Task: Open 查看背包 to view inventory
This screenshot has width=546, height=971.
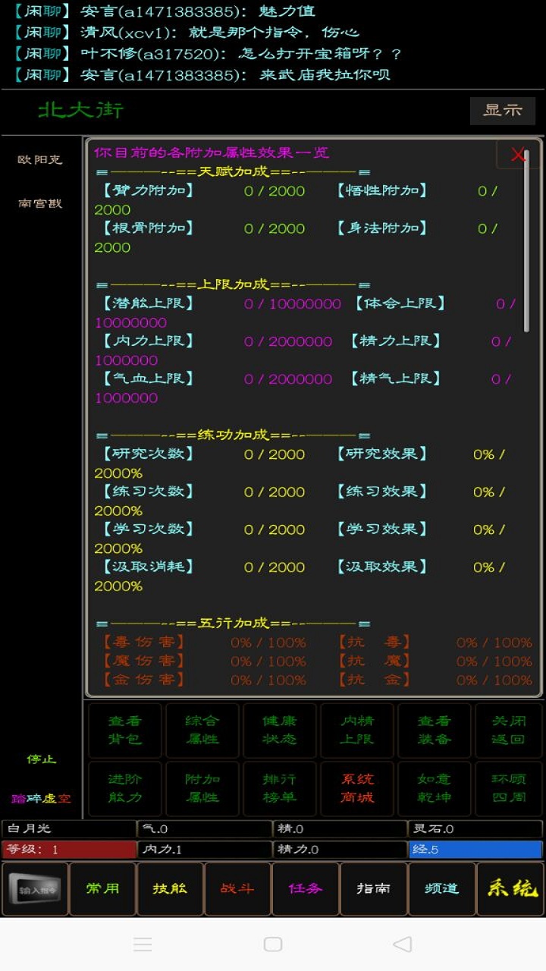Action: (125, 730)
